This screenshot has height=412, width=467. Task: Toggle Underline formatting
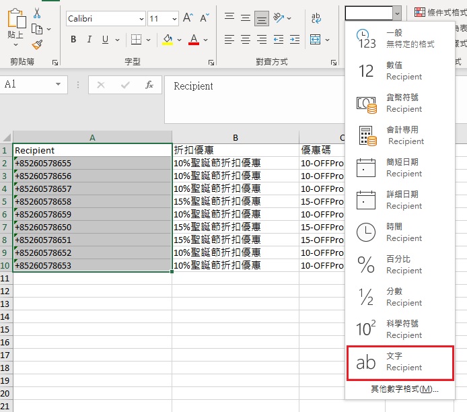point(105,40)
